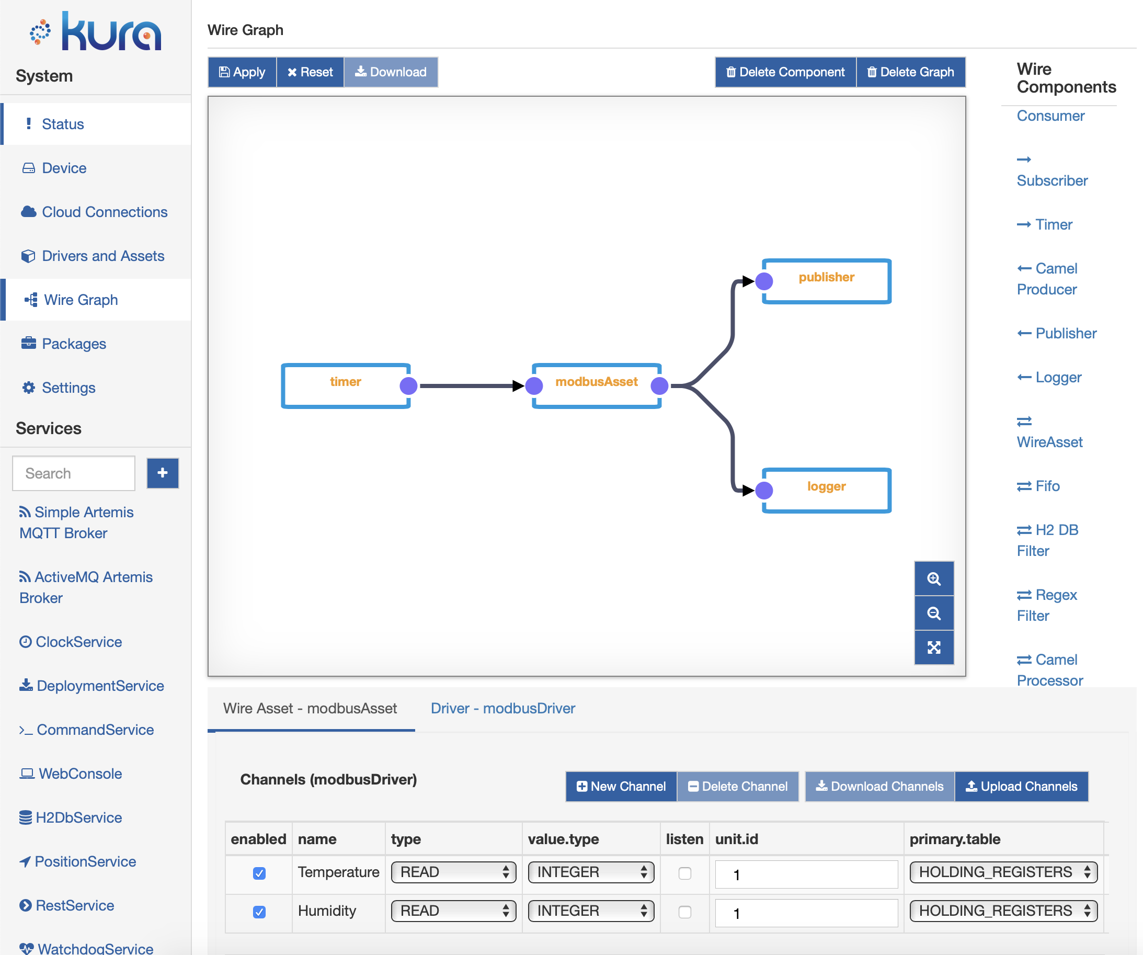Edit unit.id for Humidity channel
The width and height of the screenshot is (1143, 955).
tap(806, 913)
